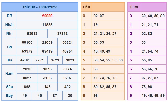The height and width of the screenshot is (102, 168).
Task: Click third prize number 40654
Action: click(x=68, y=51)
